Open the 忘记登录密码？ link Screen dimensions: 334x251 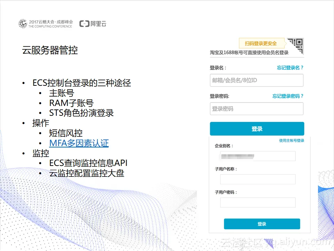click(288, 96)
